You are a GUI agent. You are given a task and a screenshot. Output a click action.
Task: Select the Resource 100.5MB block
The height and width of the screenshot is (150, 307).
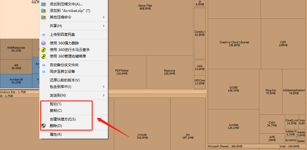click(x=170, y=72)
